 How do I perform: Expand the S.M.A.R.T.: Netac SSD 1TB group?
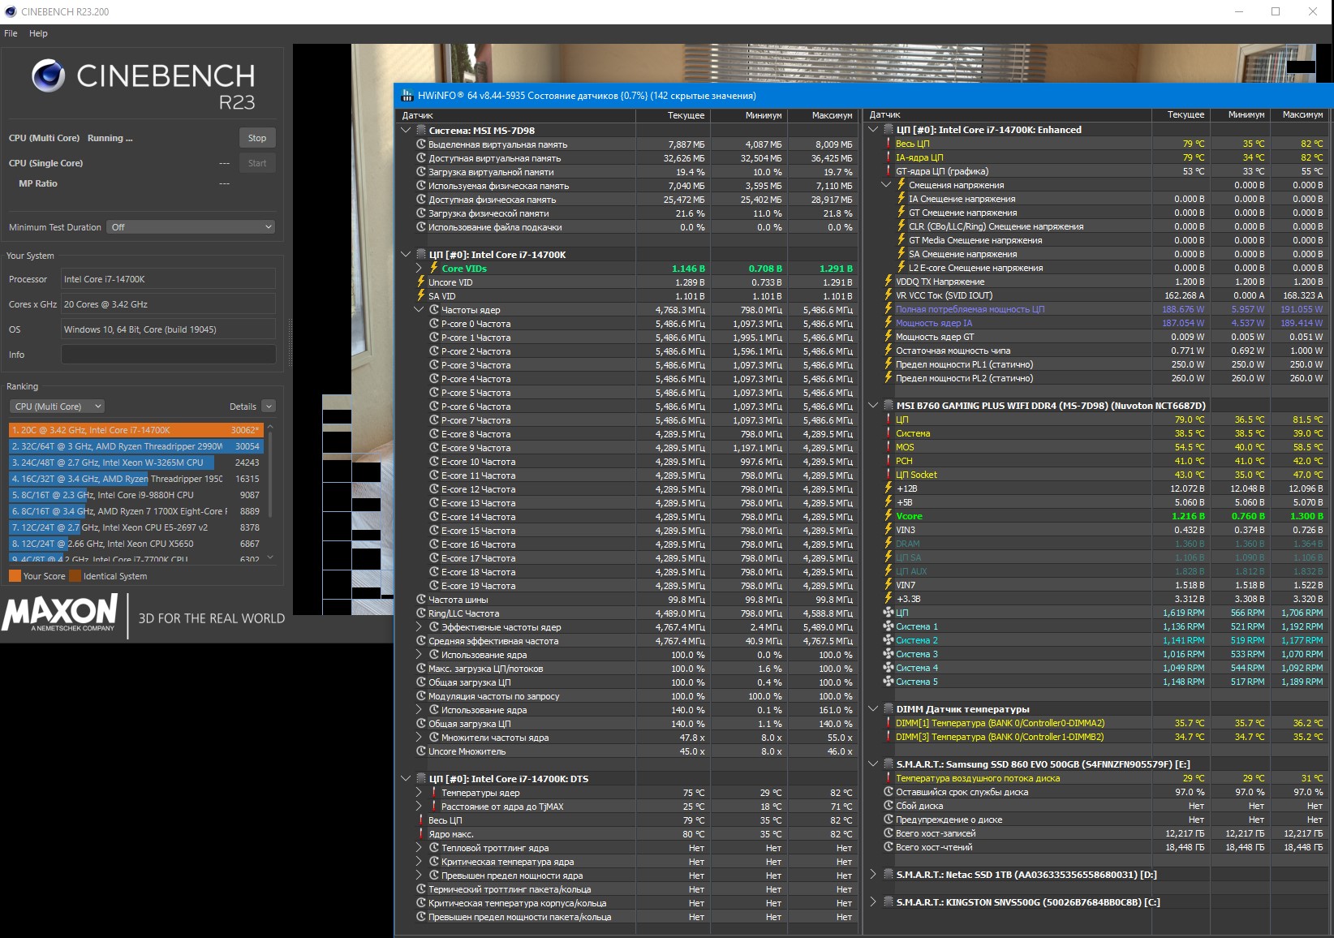point(873,874)
